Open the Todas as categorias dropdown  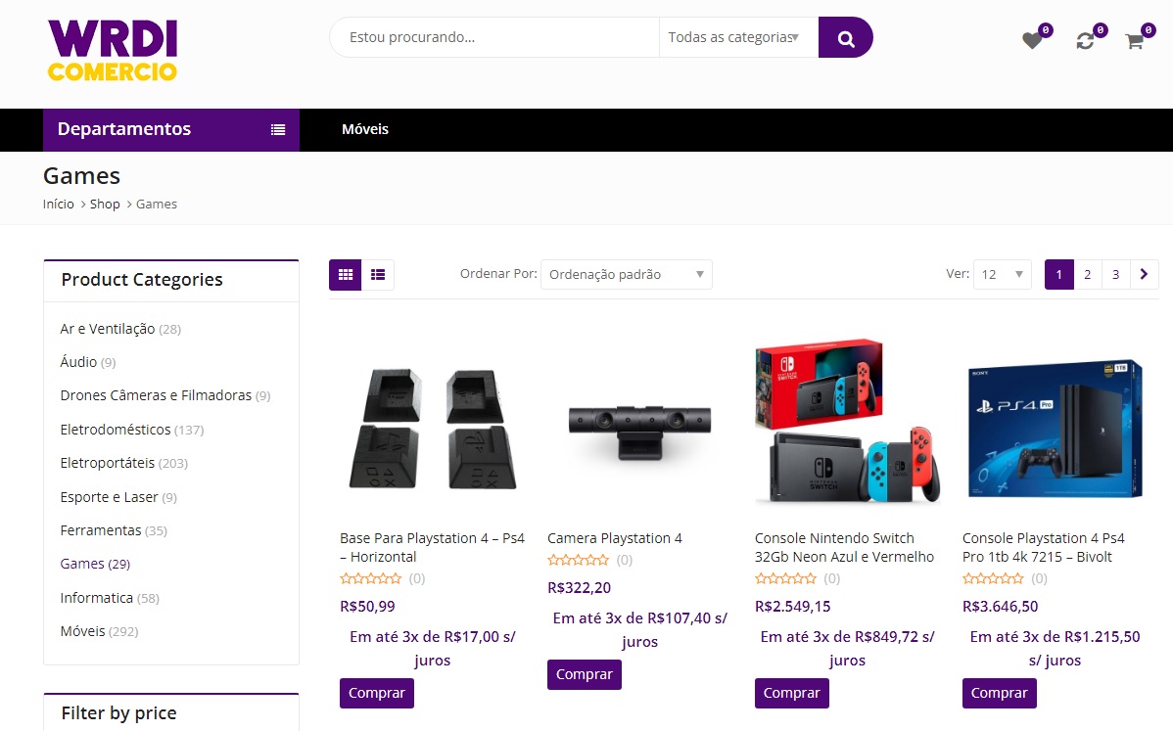[x=738, y=37]
